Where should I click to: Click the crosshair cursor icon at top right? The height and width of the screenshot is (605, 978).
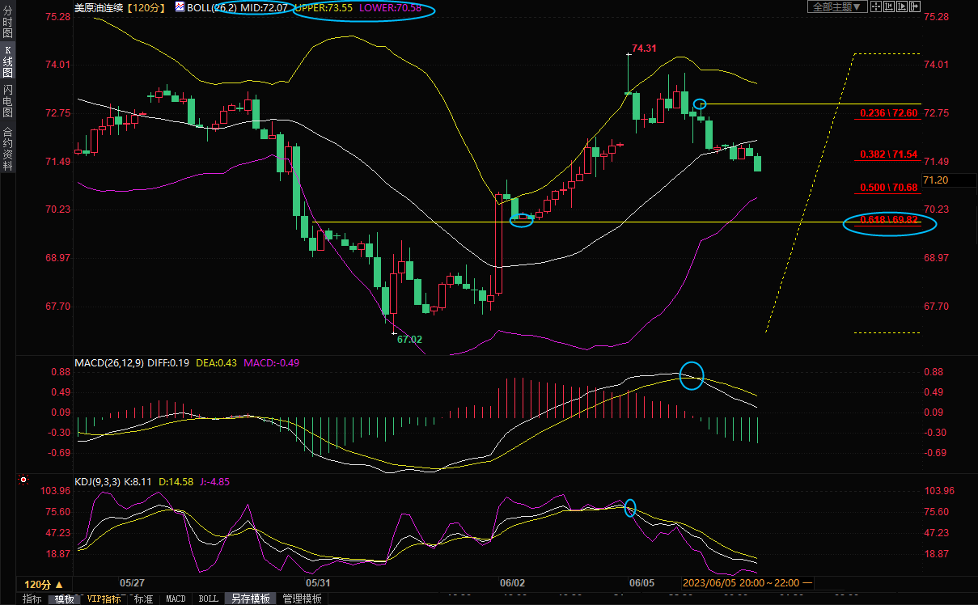[x=876, y=6]
